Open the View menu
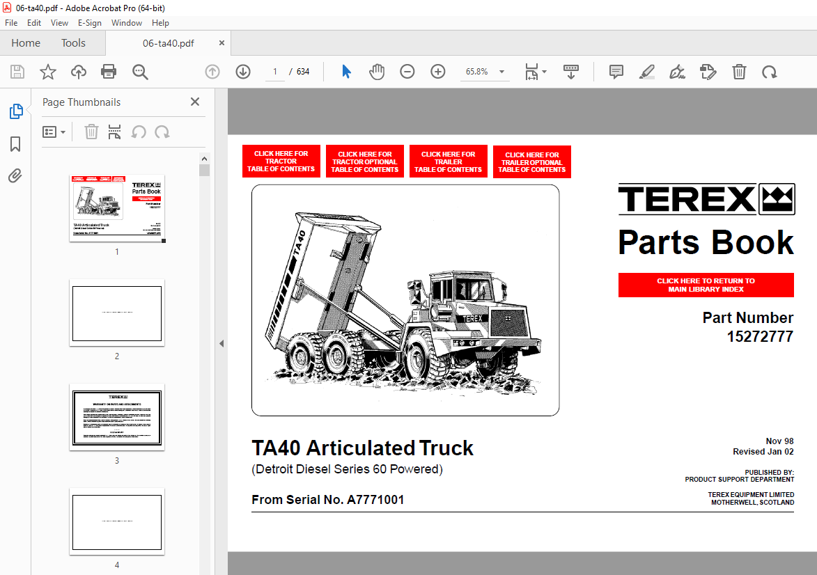817x575 pixels. point(59,23)
